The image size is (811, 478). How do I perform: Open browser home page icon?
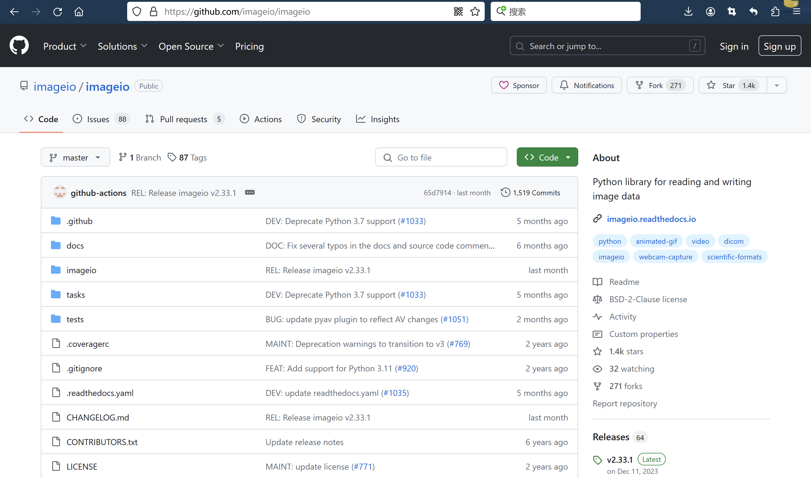[79, 12]
